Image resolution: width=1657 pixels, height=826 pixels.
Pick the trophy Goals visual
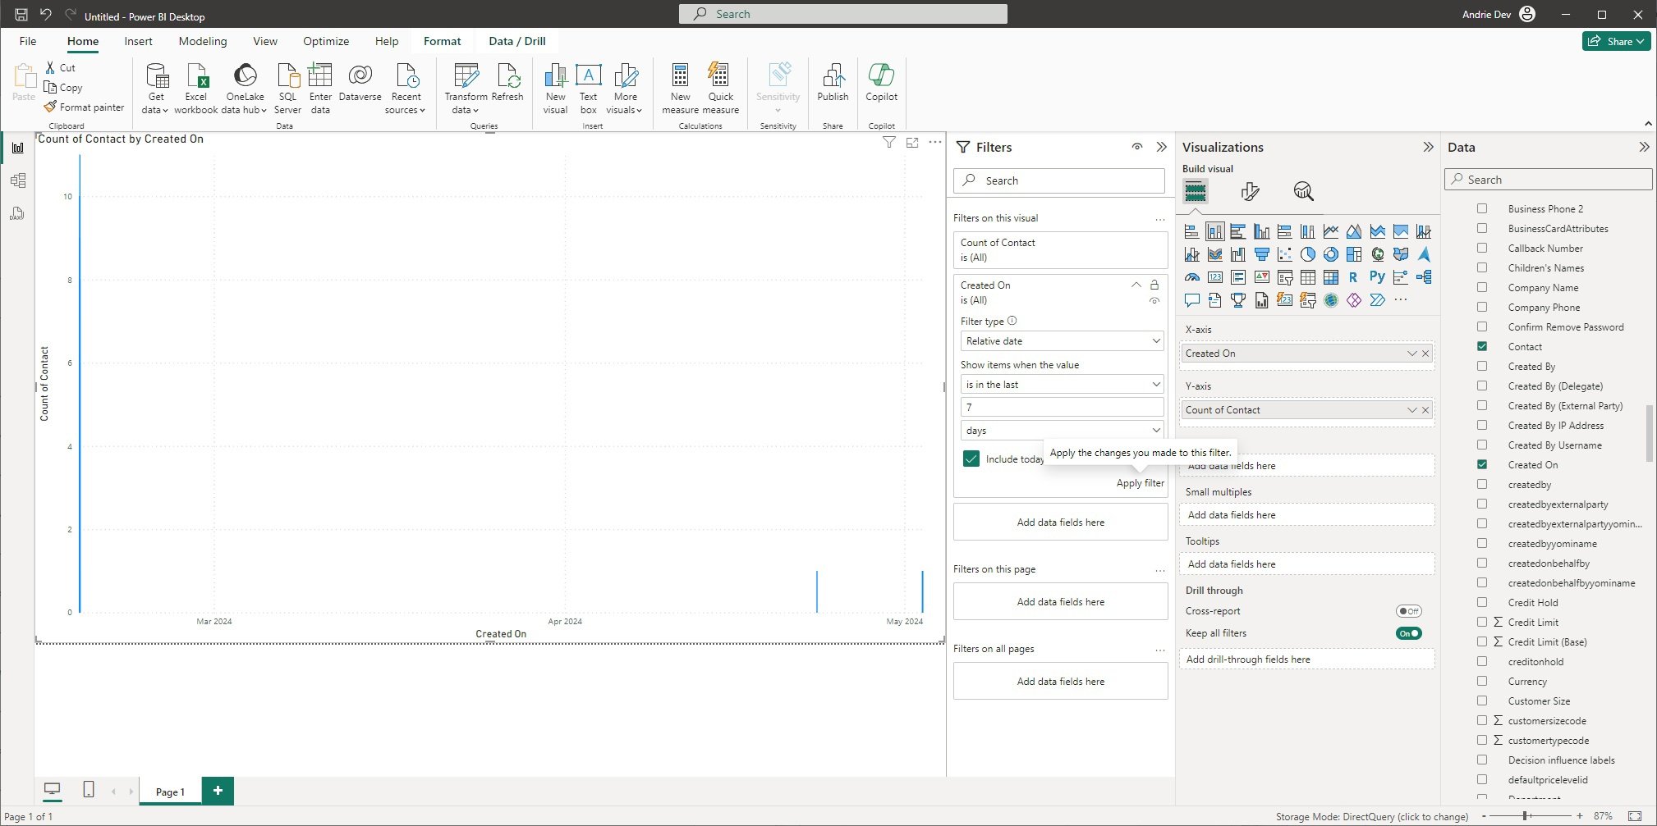[1238, 300]
